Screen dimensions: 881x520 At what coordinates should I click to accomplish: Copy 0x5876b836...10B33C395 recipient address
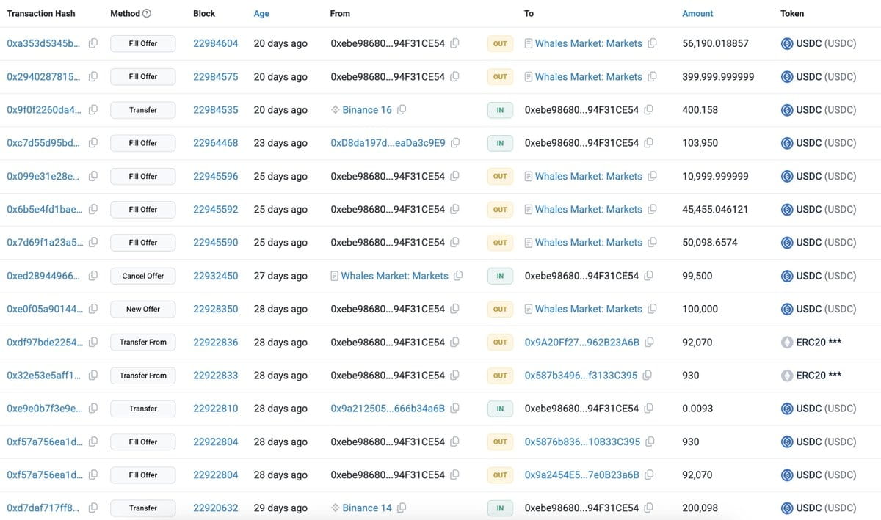(x=650, y=442)
